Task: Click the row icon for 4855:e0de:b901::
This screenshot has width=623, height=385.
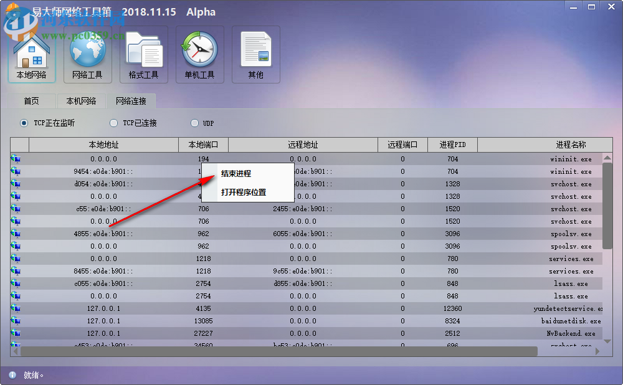Action: 16,234
